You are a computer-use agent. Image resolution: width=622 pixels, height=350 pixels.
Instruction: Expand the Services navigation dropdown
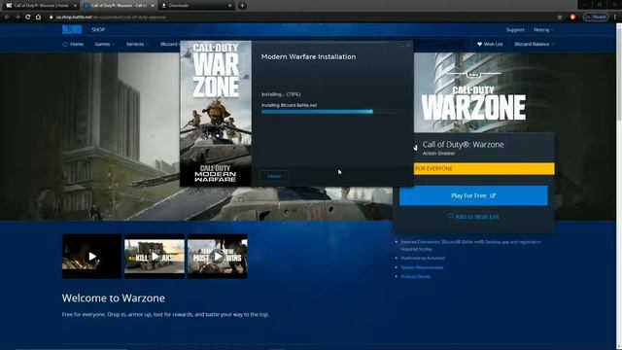pyautogui.click(x=137, y=44)
